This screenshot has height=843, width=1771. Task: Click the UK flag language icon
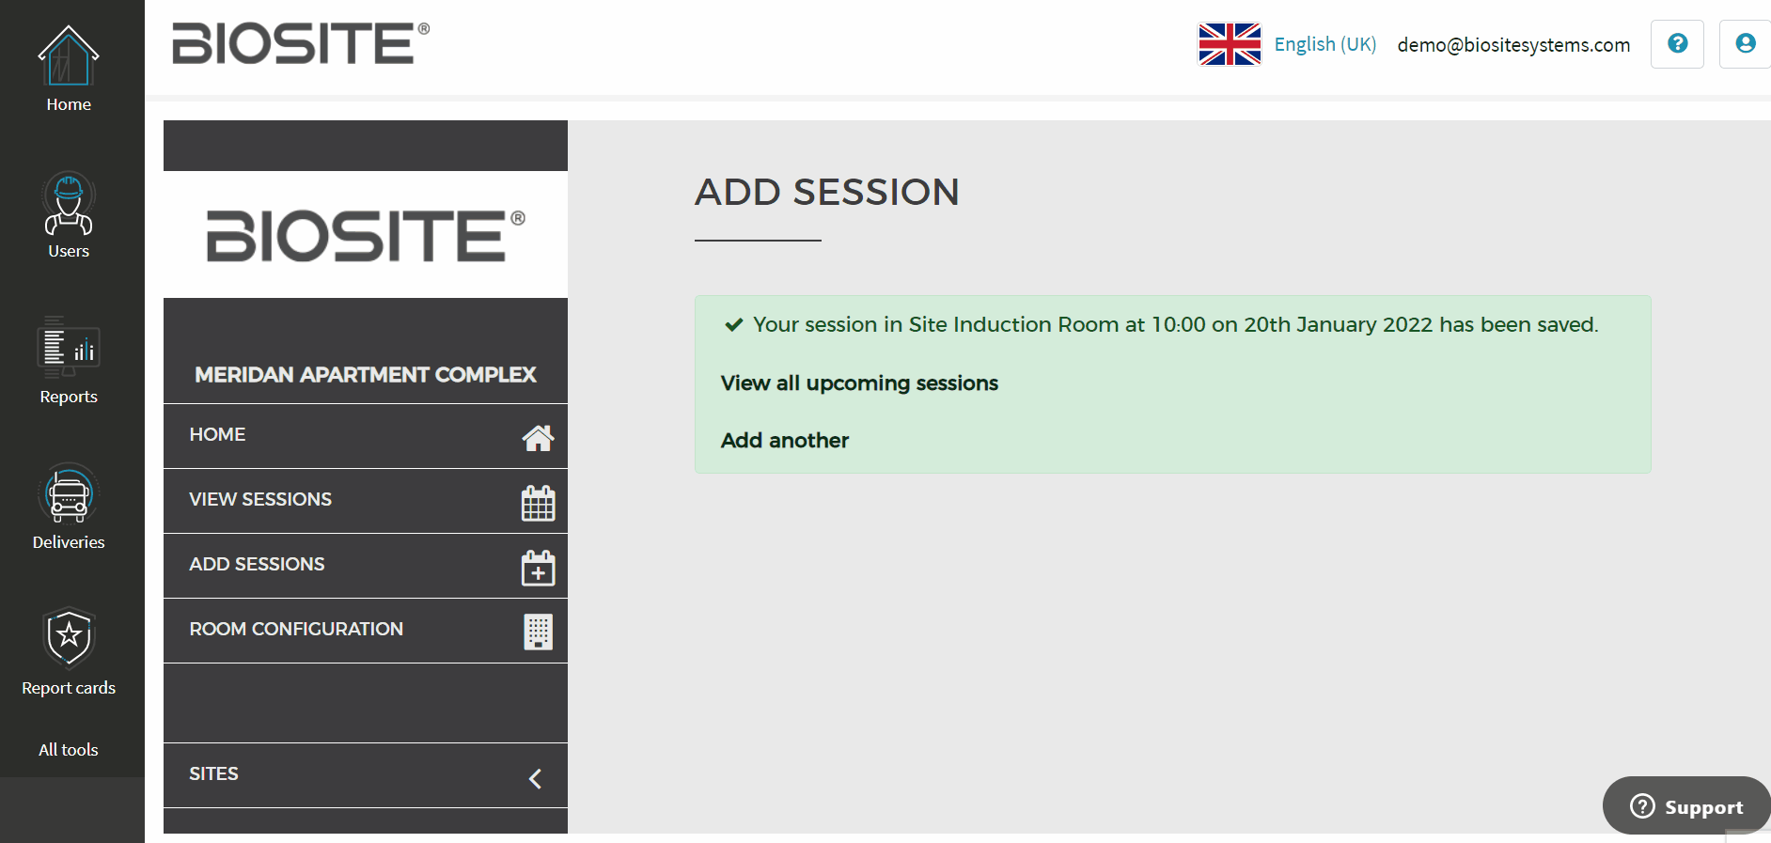(x=1229, y=44)
